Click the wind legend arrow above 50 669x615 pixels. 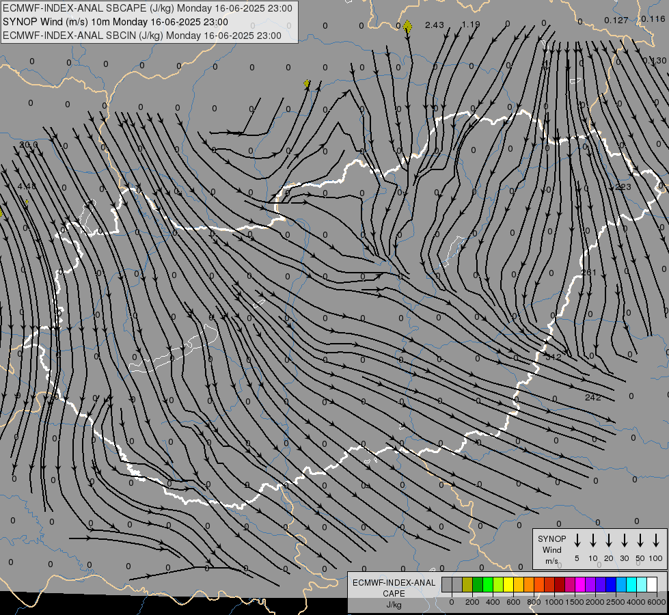(x=640, y=541)
